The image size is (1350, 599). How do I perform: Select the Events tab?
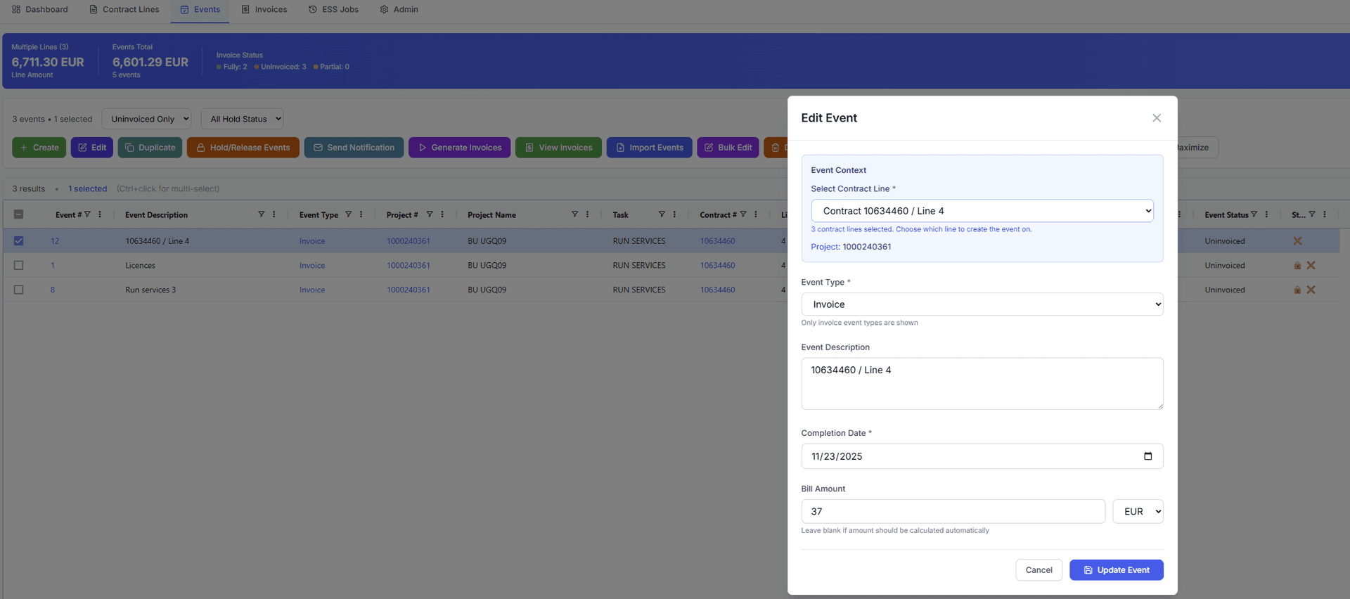(200, 10)
